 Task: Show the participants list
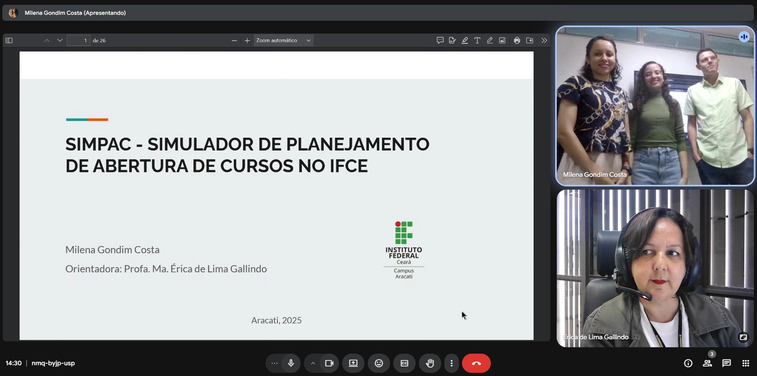tap(707, 363)
